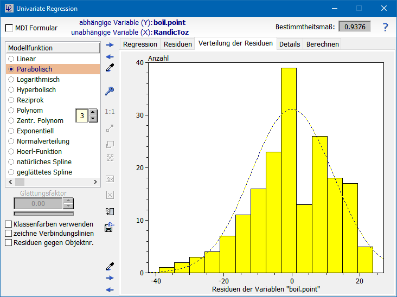Click the residuals-to-table export icon
The height and width of the screenshot is (297, 397).
pos(110,212)
